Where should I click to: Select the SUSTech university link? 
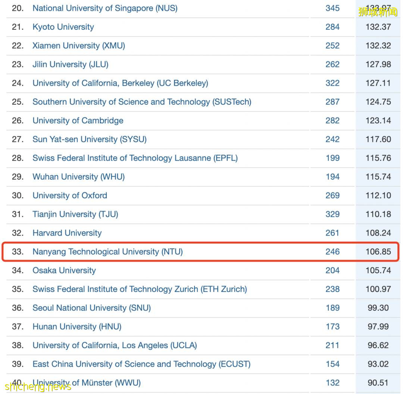(142, 102)
